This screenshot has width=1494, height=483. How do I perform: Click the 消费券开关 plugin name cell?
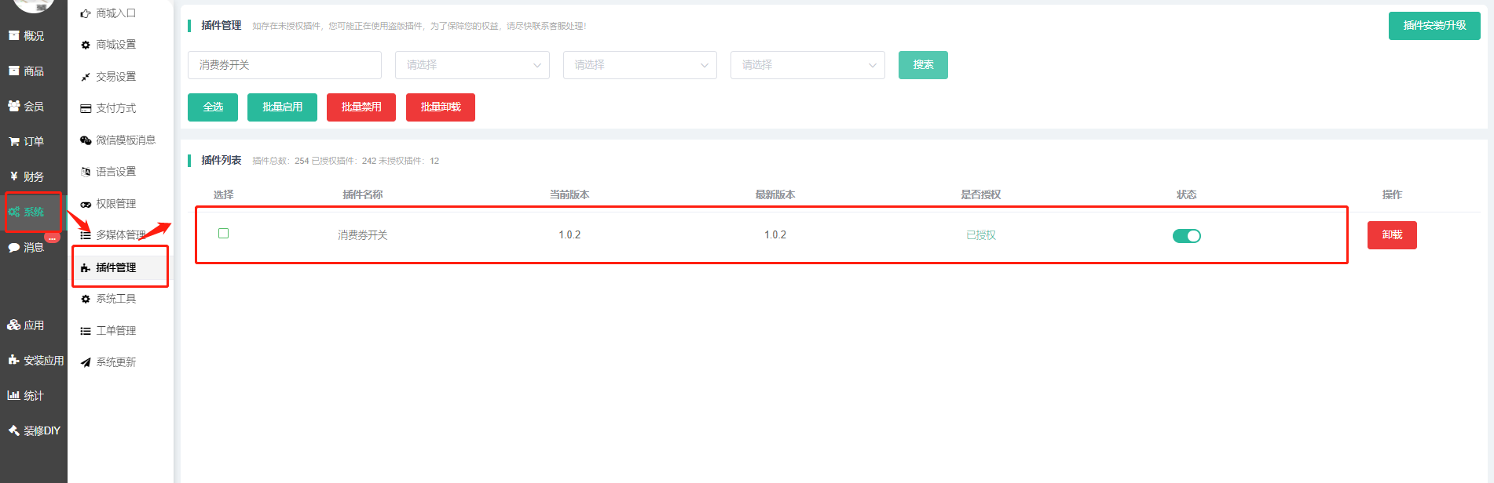pos(363,235)
